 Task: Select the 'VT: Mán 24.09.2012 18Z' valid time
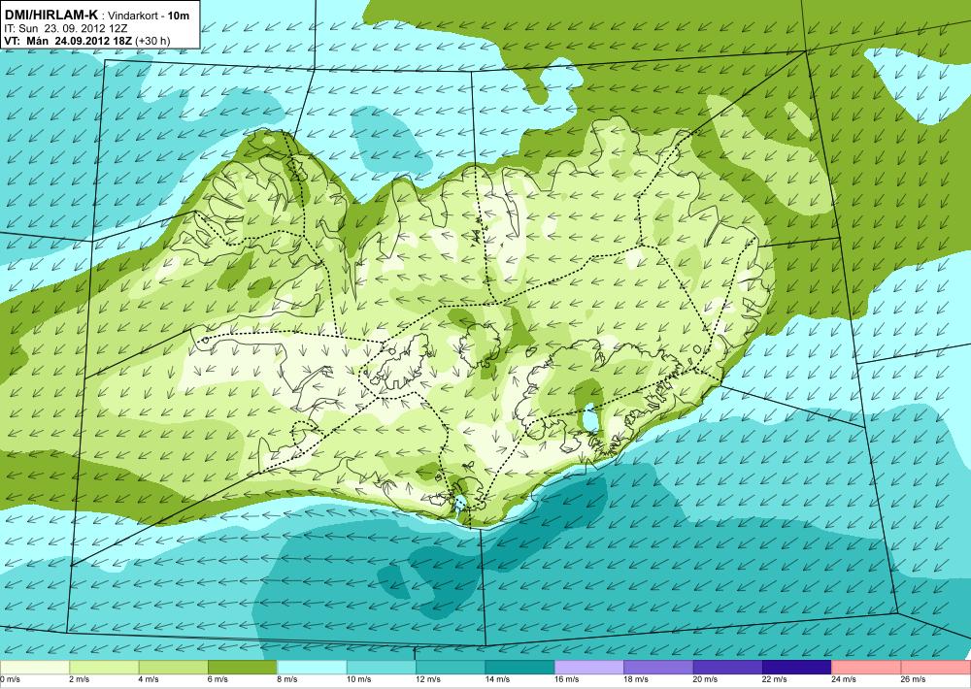(68, 41)
